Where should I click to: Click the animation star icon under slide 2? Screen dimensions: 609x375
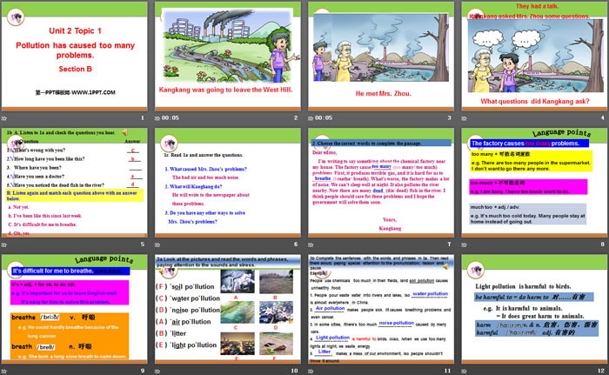click(159, 117)
